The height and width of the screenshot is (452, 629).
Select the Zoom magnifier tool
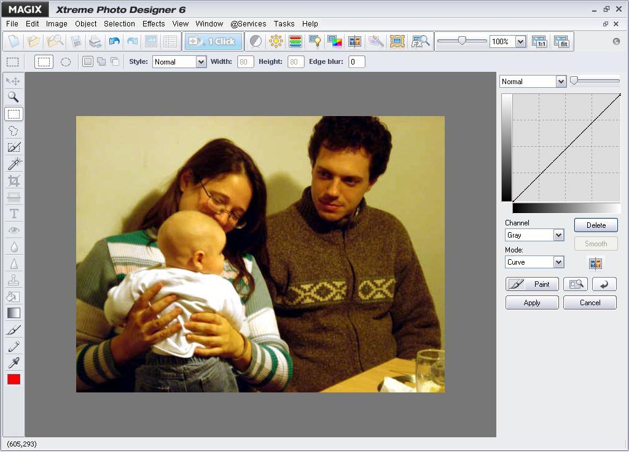14,97
